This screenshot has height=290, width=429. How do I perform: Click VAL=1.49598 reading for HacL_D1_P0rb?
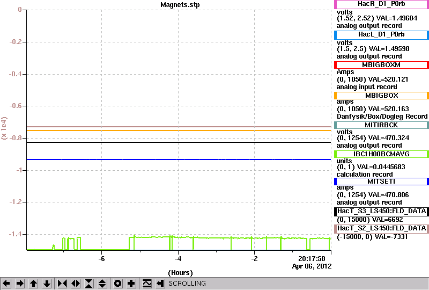point(389,49)
